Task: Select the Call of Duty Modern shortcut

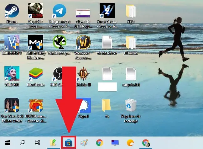Action: (x=36, y=42)
